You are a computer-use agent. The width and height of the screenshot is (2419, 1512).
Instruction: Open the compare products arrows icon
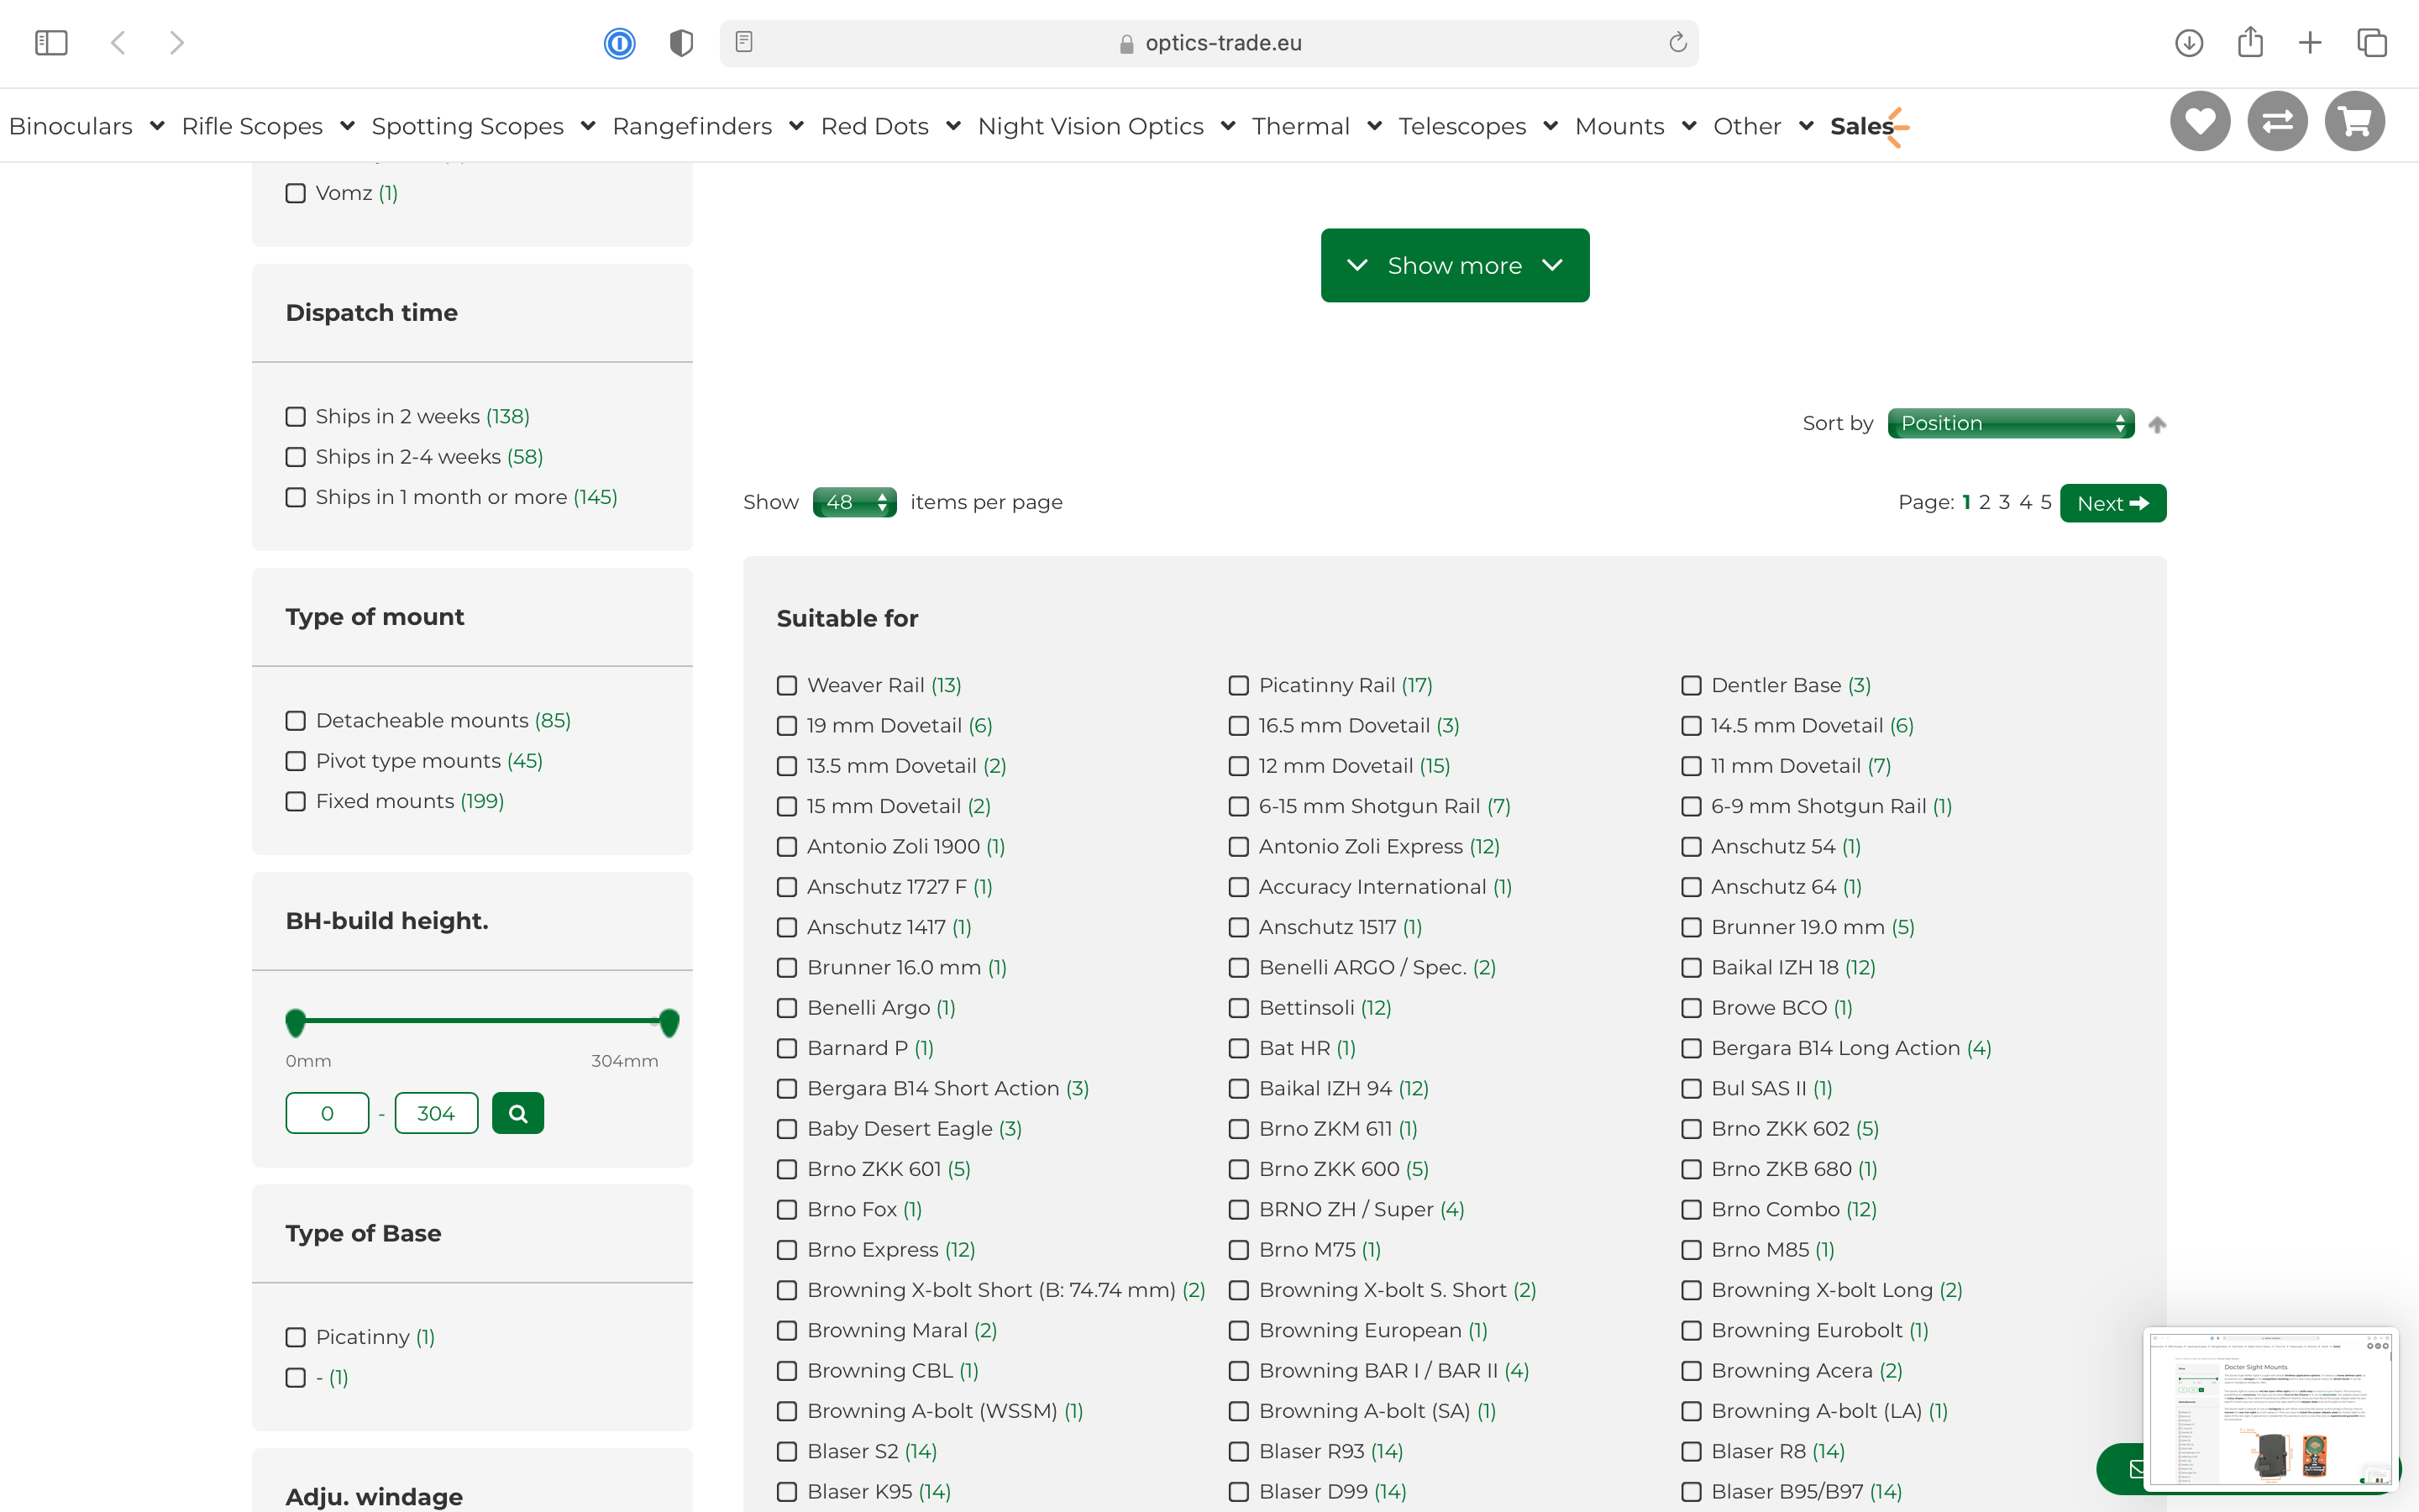pyautogui.click(x=2277, y=121)
